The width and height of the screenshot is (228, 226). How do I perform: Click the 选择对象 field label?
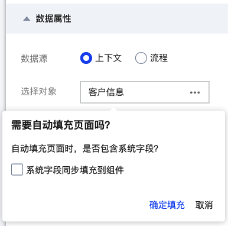pyautogui.click(x=38, y=92)
